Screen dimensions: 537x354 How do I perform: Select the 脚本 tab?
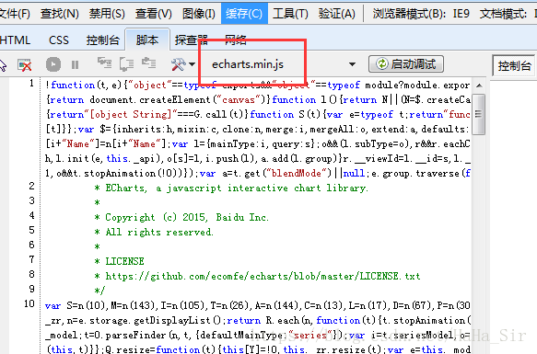(x=147, y=40)
